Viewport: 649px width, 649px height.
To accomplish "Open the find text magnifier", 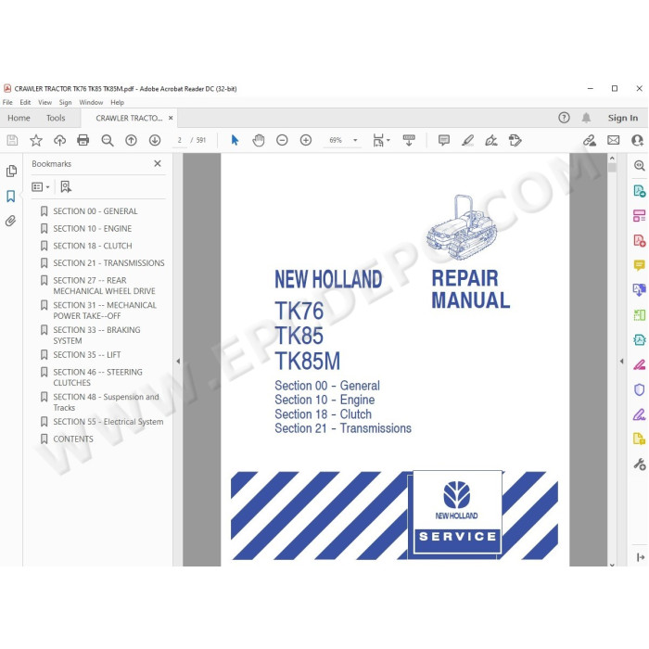I will click(x=108, y=141).
